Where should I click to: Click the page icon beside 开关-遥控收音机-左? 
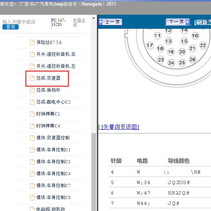[32, 66]
